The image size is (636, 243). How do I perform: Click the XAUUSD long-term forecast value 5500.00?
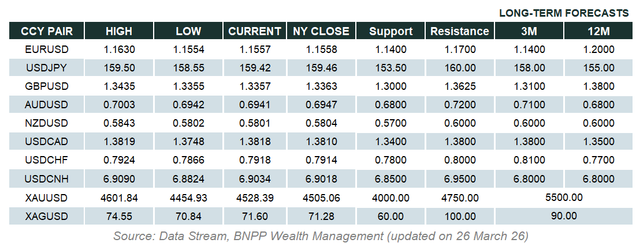563,198
